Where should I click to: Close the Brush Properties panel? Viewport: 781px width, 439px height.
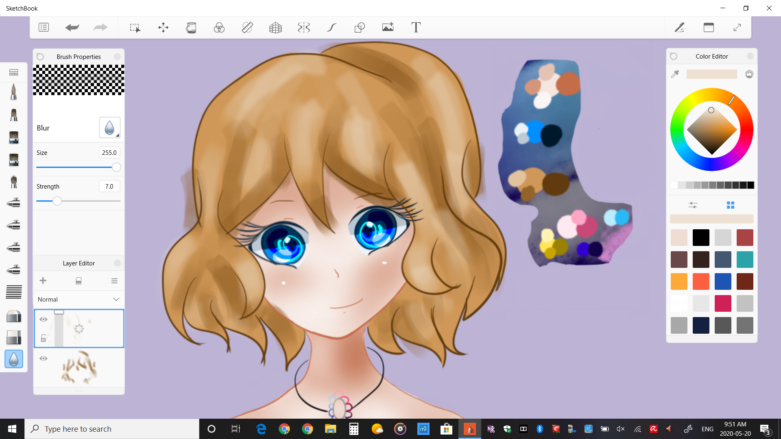[117, 57]
